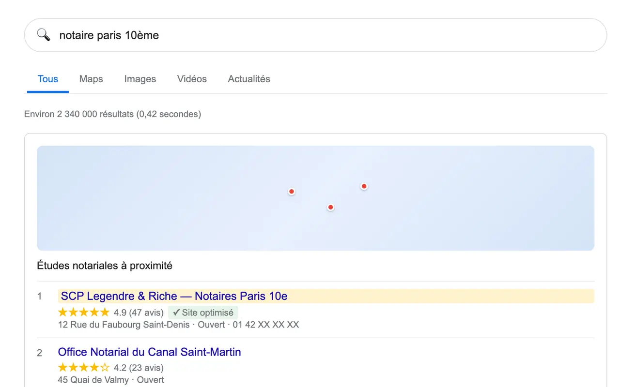Open the Actualités tab

click(249, 79)
